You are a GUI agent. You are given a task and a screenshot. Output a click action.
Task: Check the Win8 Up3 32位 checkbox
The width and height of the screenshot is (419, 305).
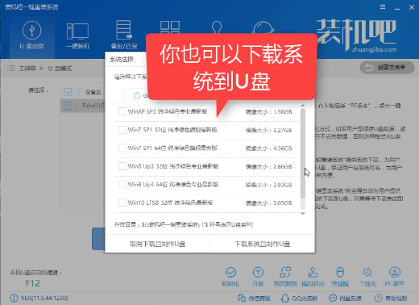122,166
